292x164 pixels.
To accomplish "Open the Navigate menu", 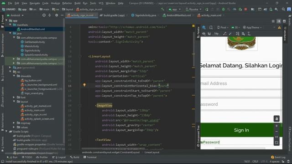I will [x=35, y=3].
